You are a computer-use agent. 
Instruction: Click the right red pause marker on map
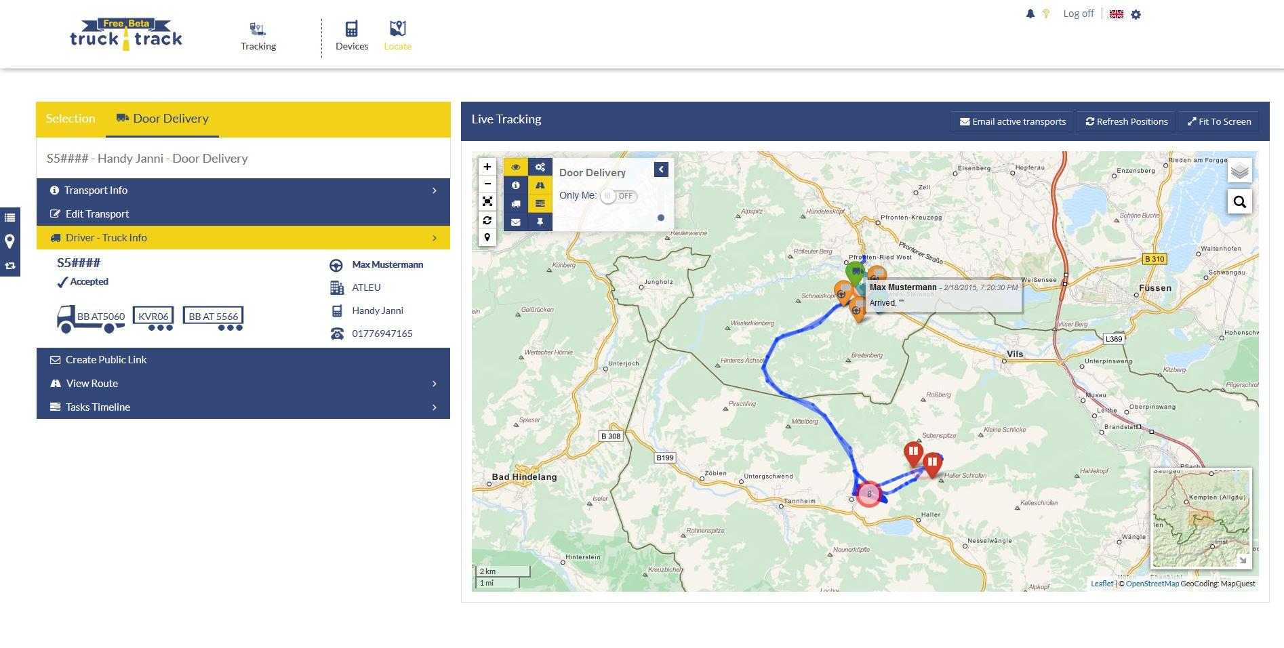pyautogui.click(x=933, y=464)
